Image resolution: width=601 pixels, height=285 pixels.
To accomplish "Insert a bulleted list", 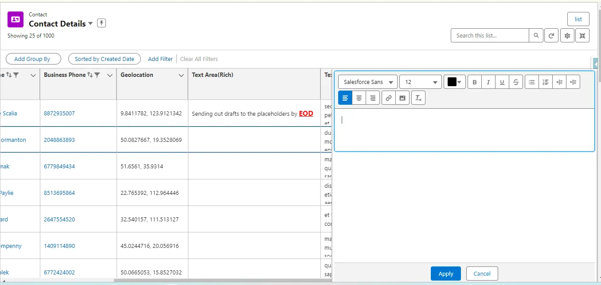I will coord(531,82).
